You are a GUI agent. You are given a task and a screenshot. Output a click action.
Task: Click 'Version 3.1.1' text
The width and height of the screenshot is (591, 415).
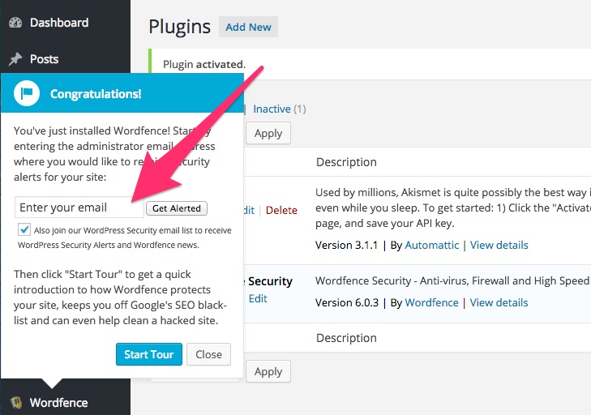(x=346, y=245)
